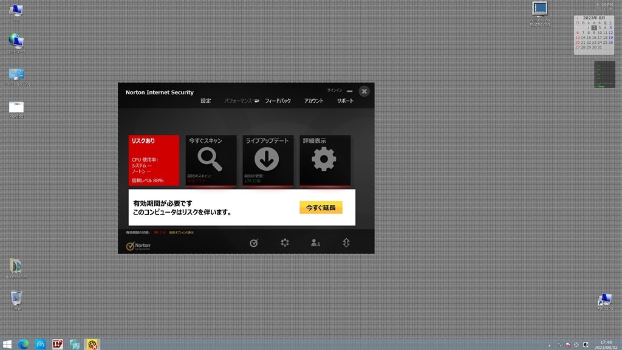Open the Accessories folder on desktop
This screenshot has height=350, width=622.
click(x=16, y=268)
